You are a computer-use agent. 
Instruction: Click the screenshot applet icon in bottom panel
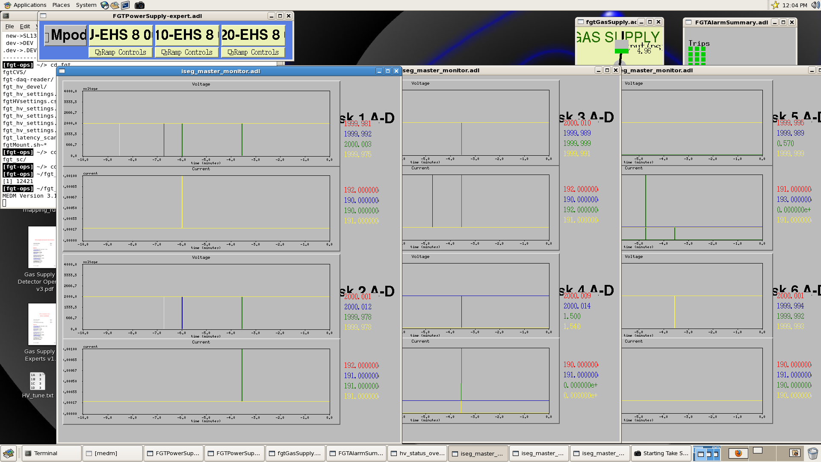click(795, 453)
